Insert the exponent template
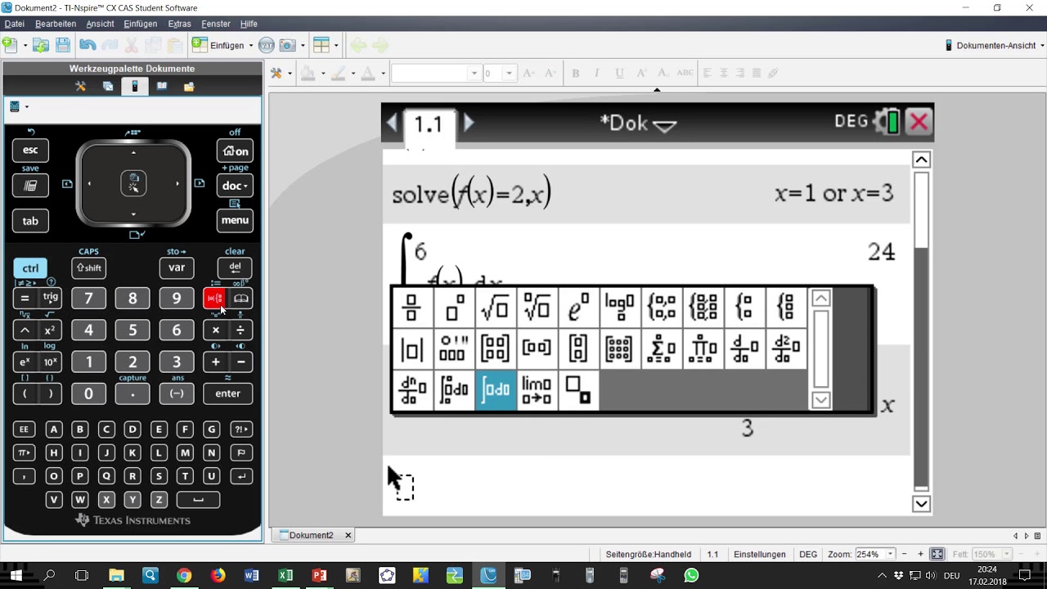 point(454,308)
